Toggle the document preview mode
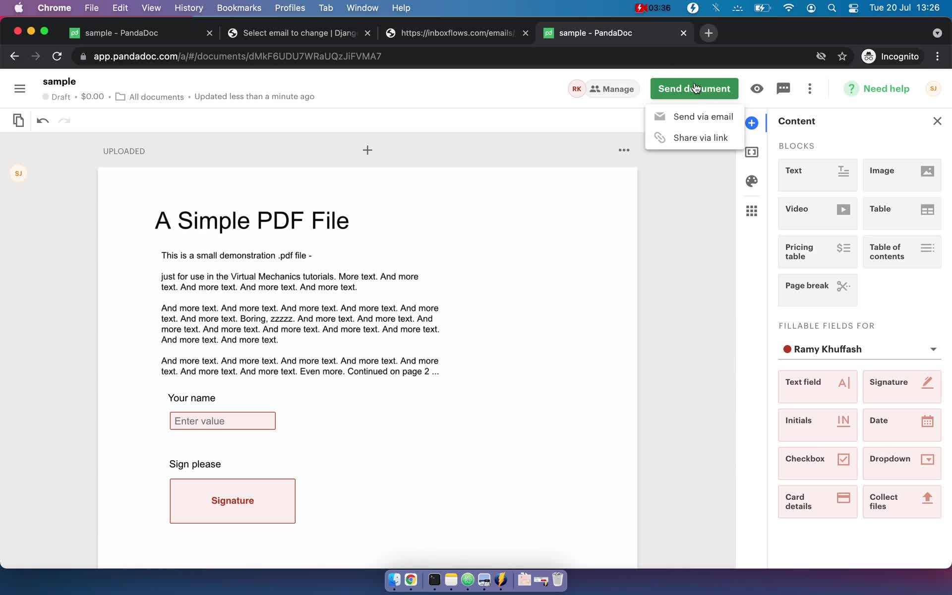Image resolution: width=952 pixels, height=595 pixels. click(757, 88)
